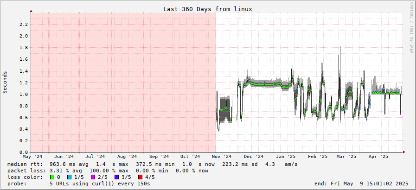Screen dimensions: 416x190
Task: Click the 1.0 y-axis value
Action: click(23, 95)
